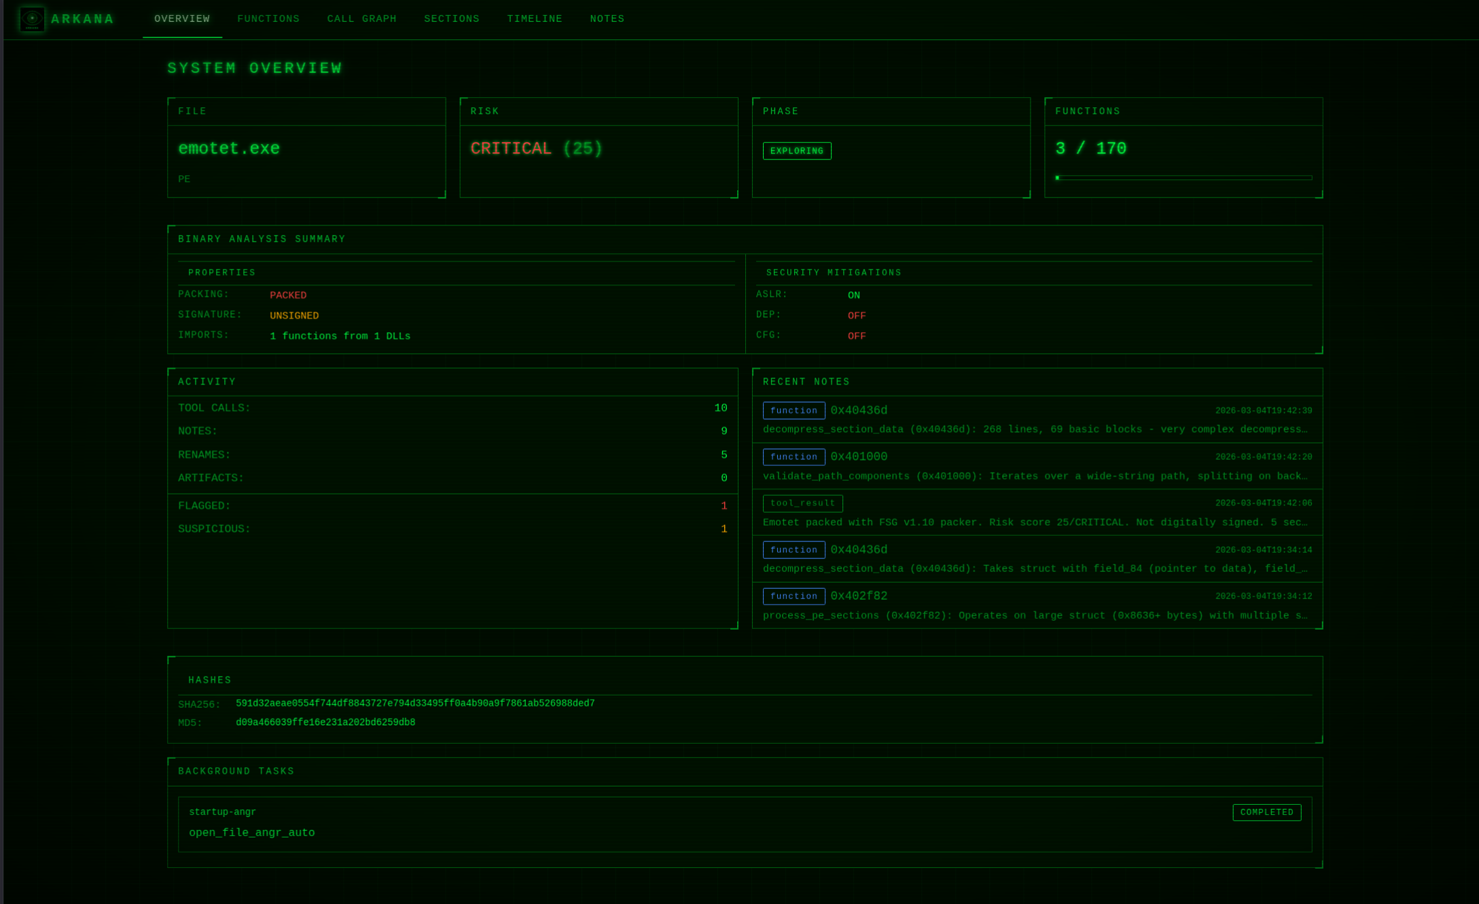1479x904 pixels.
Task: Open function address 0x40436d
Action: coord(859,410)
